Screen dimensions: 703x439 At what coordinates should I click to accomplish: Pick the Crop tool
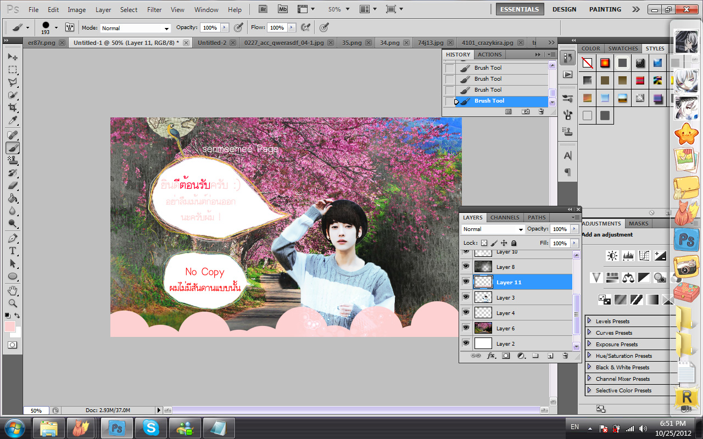13,108
